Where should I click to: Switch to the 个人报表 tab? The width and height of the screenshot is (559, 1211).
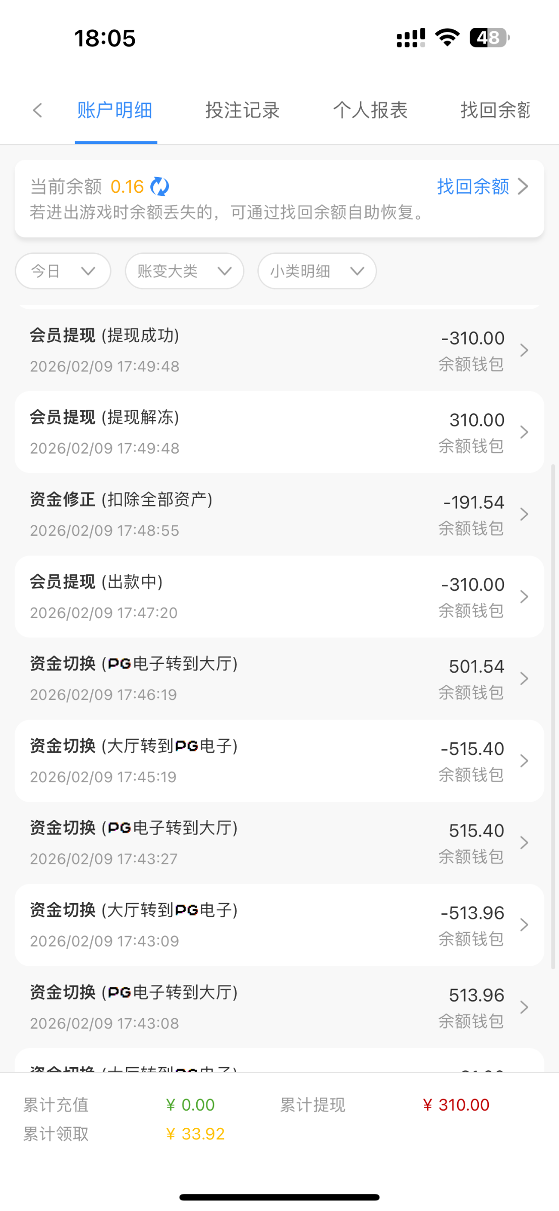coord(370,111)
